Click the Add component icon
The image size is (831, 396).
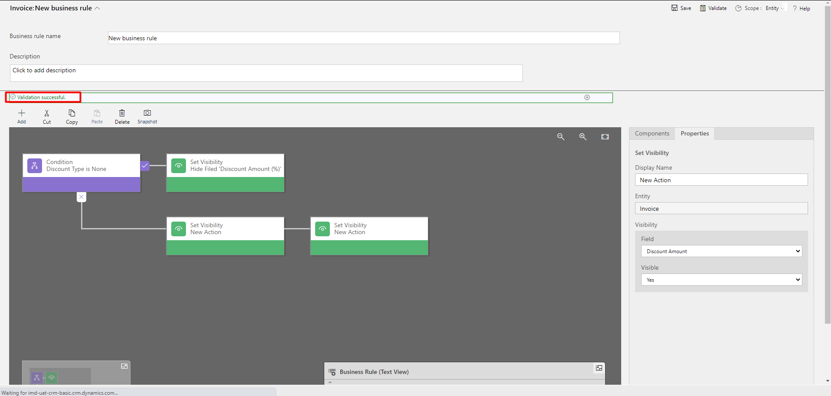coord(21,116)
